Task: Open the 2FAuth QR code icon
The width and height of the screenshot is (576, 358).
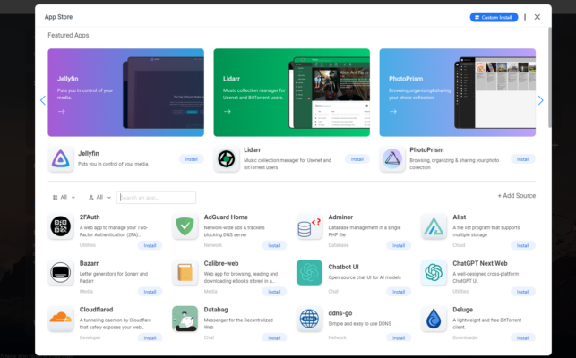Action: pyautogui.click(x=61, y=226)
